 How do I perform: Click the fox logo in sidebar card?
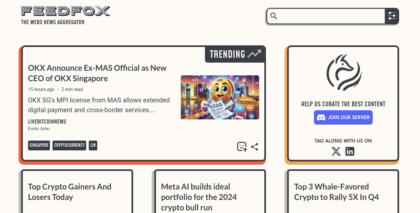click(x=344, y=72)
